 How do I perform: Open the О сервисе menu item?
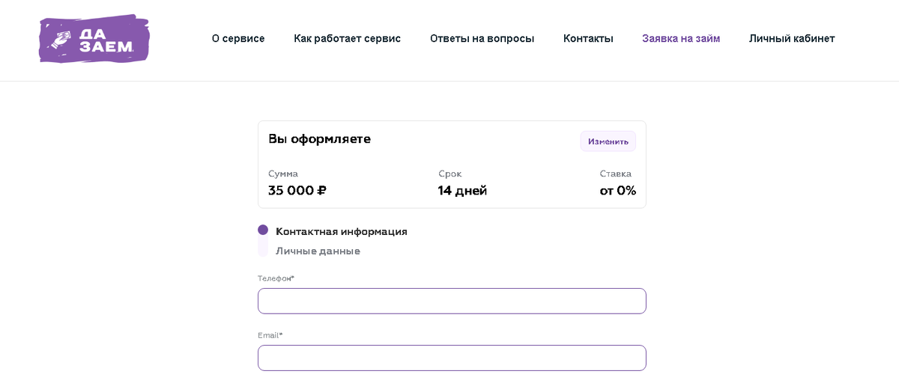click(238, 38)
